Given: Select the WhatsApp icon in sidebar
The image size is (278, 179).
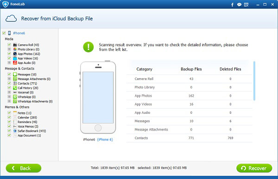Looking at the screenshot, I should [15, 97].
